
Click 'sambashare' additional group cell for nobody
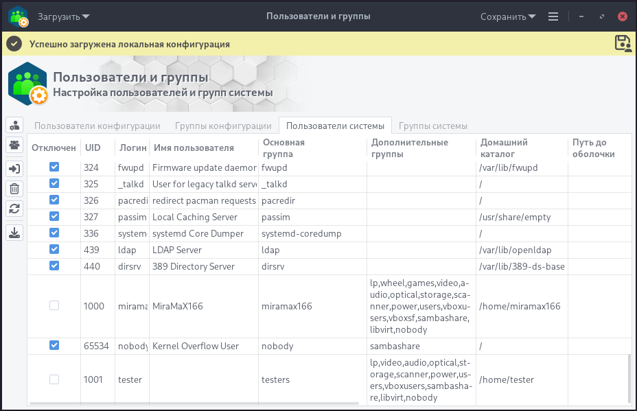point(421,346)
